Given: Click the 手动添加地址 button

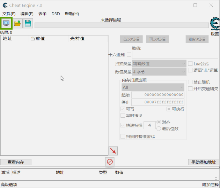Looking at the screenshot, I should [204, 162].
